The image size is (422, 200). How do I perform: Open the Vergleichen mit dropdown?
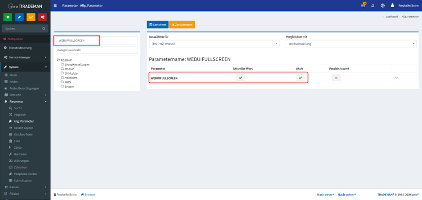351,44
